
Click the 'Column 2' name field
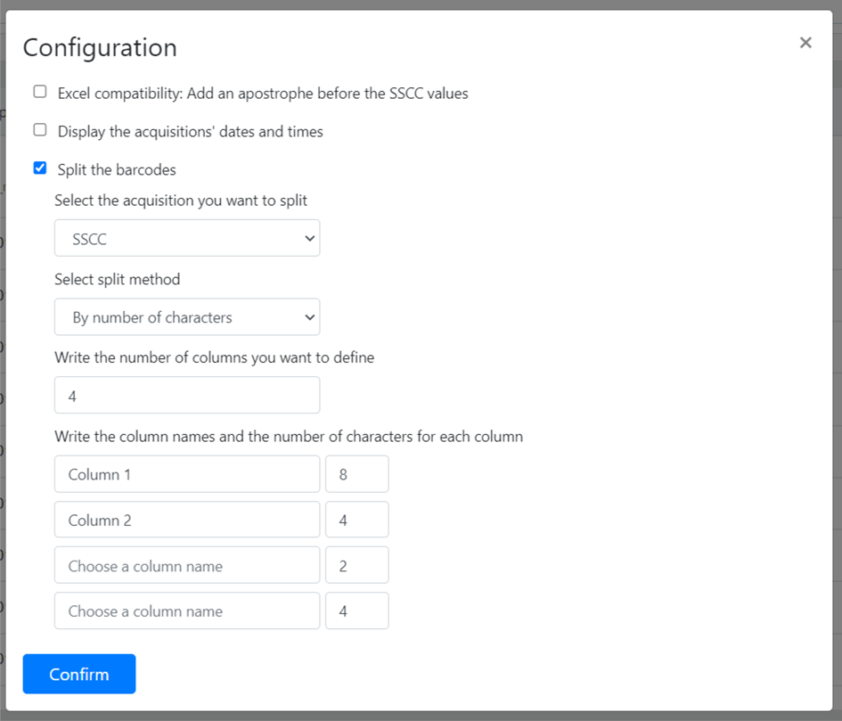(x=187, y=520)
